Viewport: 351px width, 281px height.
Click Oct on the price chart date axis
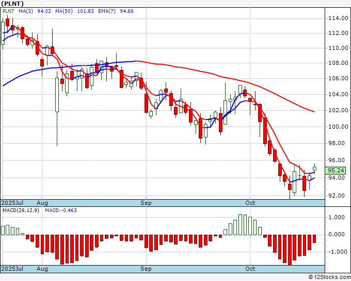tap(250, 203)
